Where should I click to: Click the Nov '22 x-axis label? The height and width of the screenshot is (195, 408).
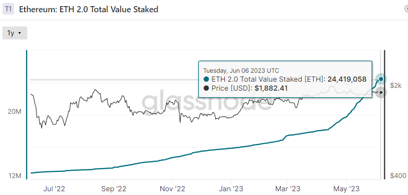(x=172, y=188)
